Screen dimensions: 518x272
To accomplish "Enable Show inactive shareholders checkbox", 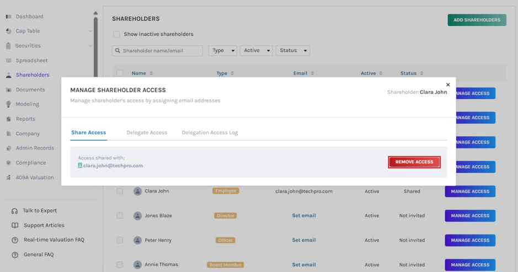I will (116, 34).
